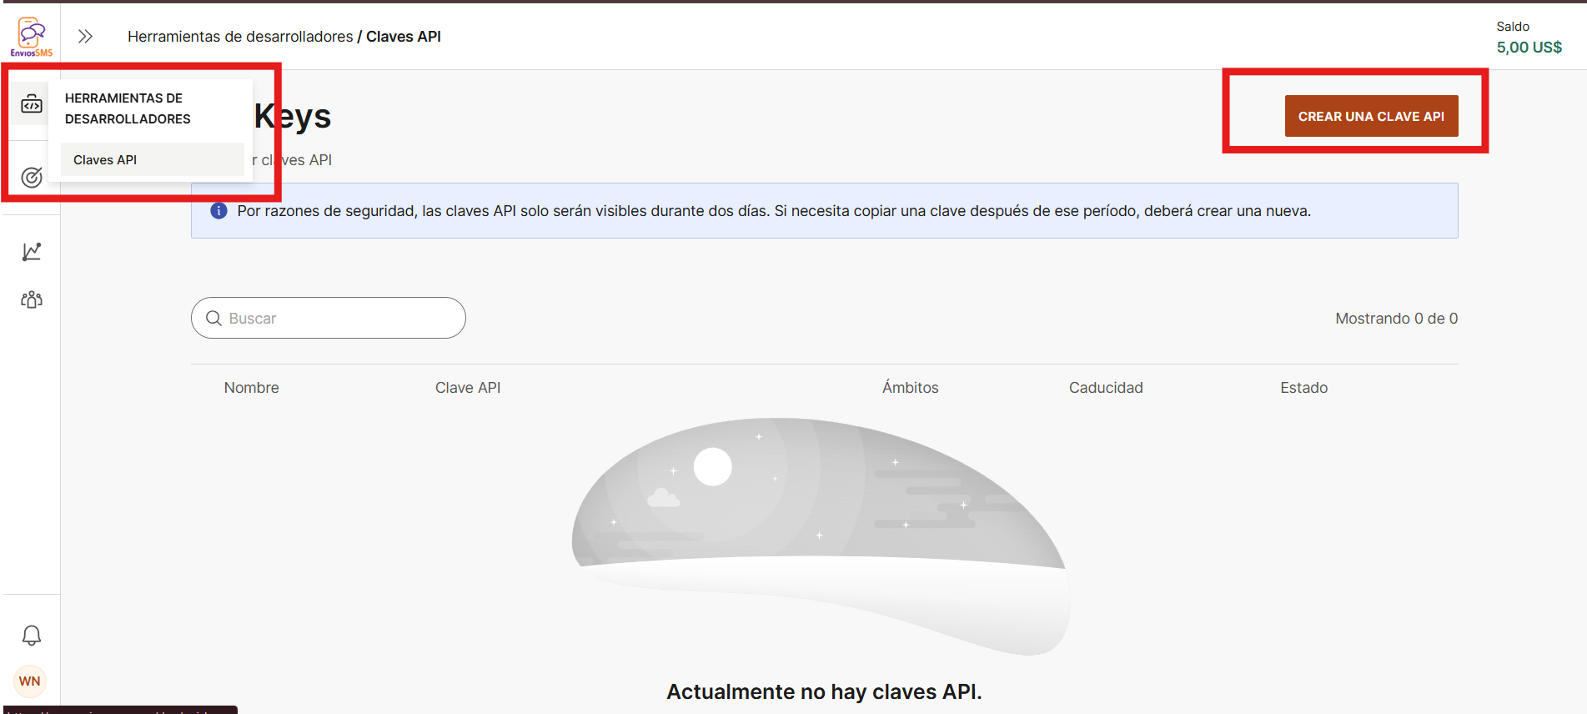Click the Crear una clave API button
This screenshot has width=1587, height=714.
(1371, 116)
